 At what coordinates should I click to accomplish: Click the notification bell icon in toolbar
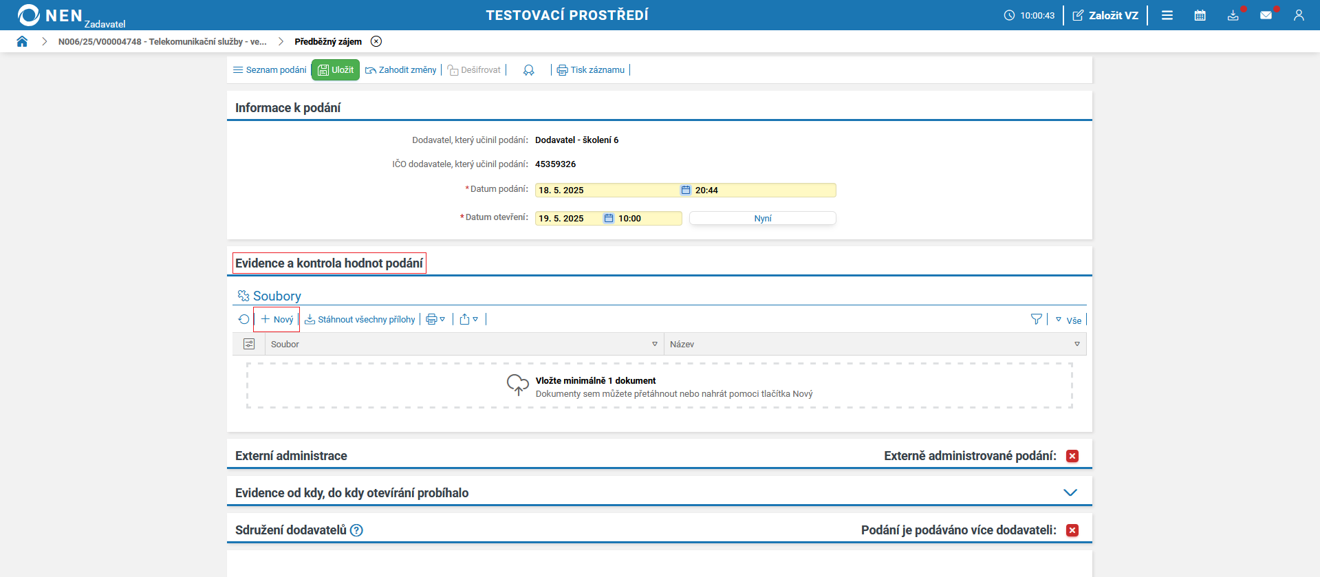pyautogui.click(x=528, y=70)
